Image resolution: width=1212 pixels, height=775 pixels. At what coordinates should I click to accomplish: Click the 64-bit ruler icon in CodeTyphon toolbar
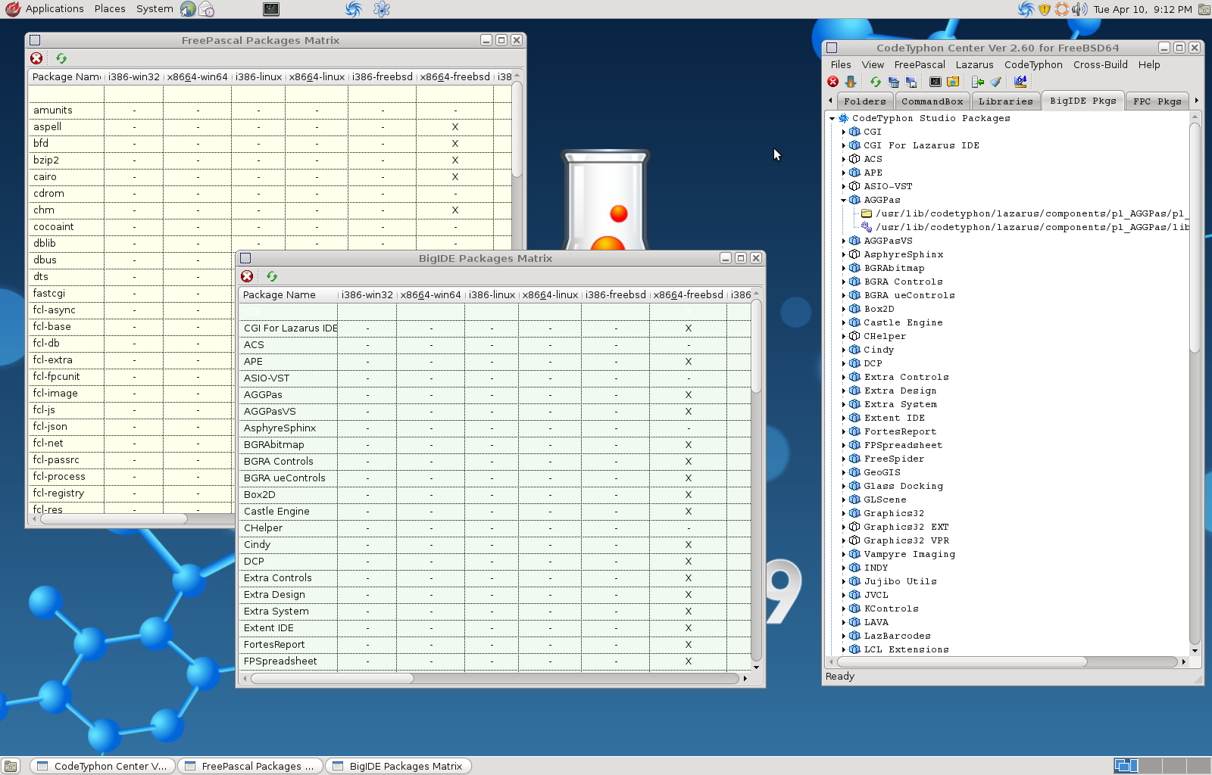click(1020, 82)
